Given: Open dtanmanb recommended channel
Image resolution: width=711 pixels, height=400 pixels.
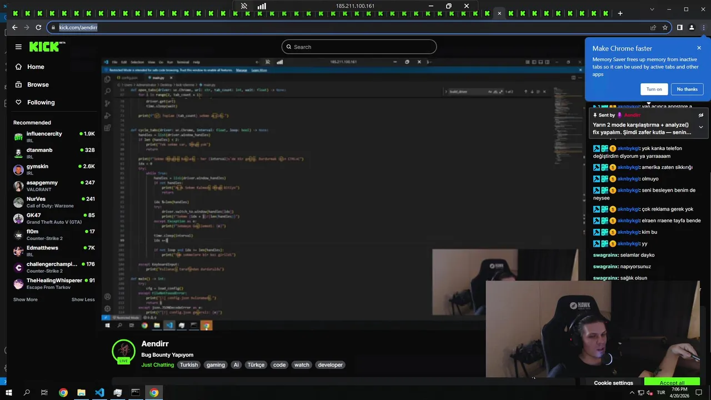Looking at the screenshot, I should pyautogui.click(x=54, y=153).
